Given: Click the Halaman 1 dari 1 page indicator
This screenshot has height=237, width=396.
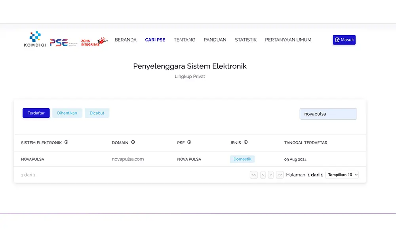Looking at the screenshot, I should 305,175.
